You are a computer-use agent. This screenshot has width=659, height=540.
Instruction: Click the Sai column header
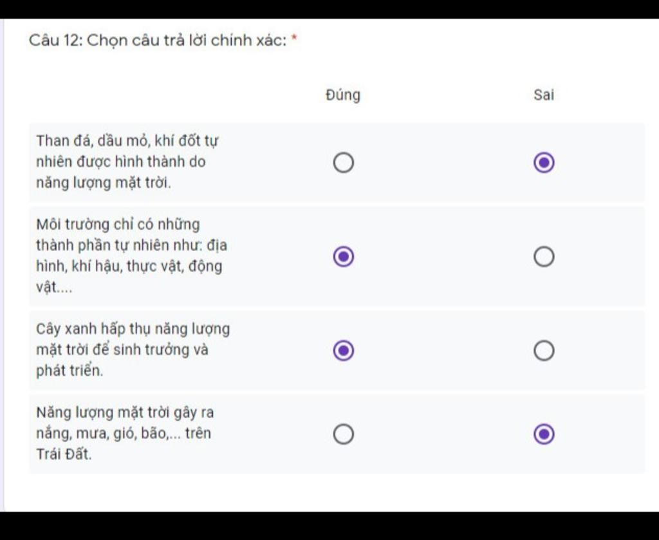pos(544,95)
